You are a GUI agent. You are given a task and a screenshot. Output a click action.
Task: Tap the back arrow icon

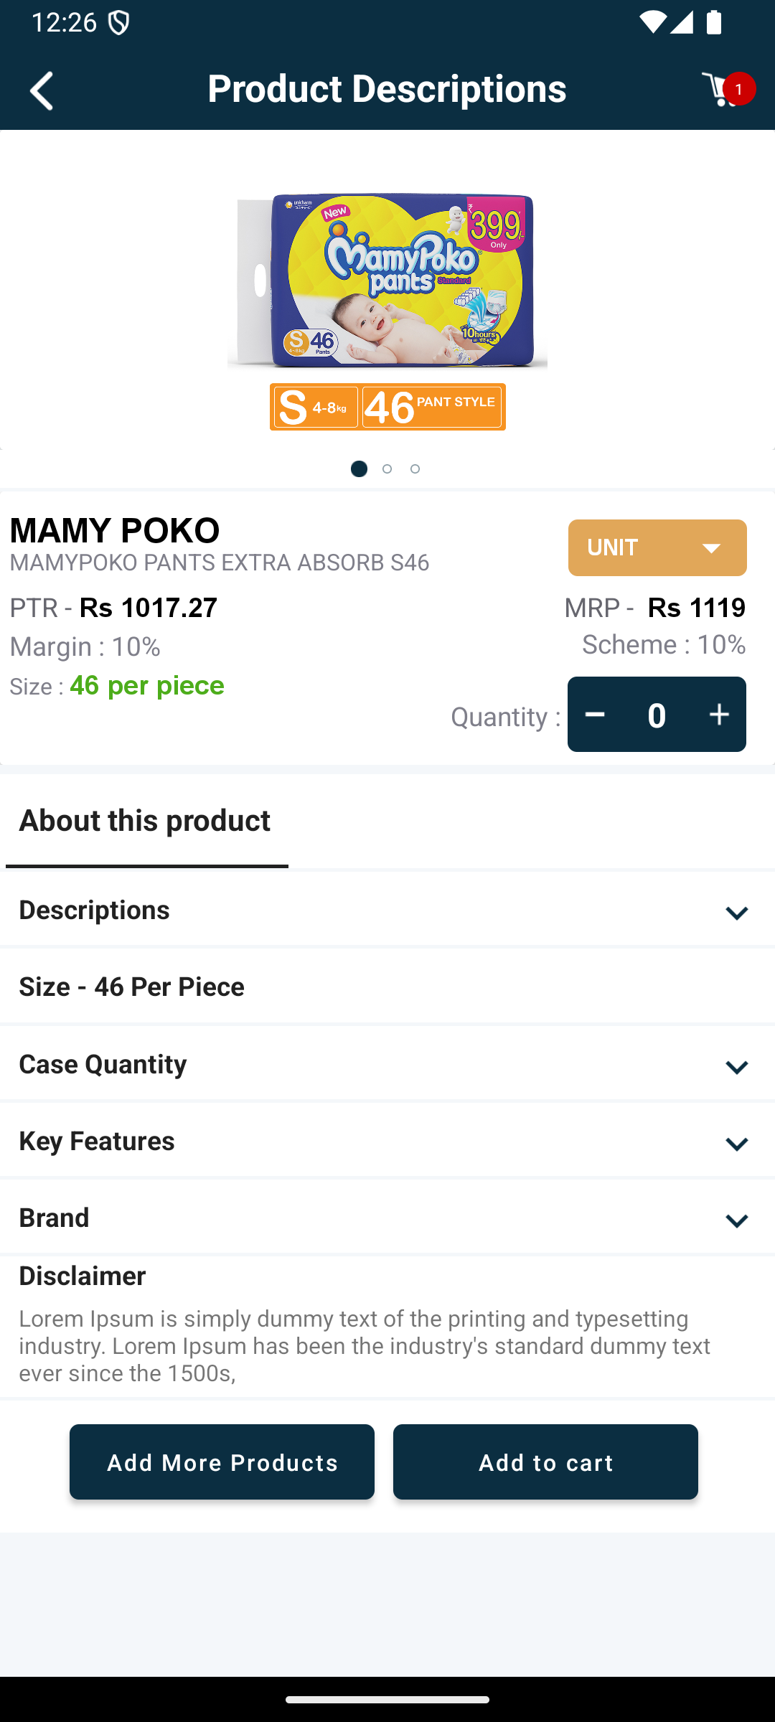[42, 90]
